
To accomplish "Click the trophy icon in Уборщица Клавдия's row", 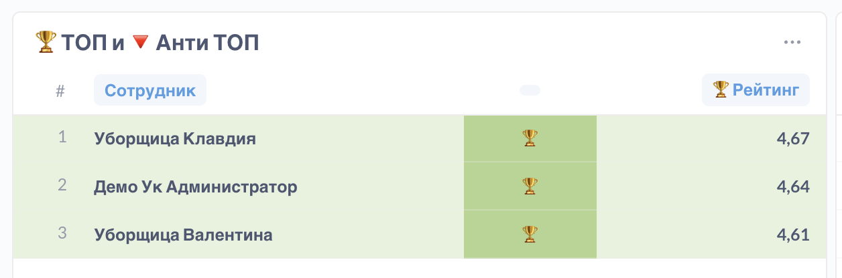I will (530, 138).
